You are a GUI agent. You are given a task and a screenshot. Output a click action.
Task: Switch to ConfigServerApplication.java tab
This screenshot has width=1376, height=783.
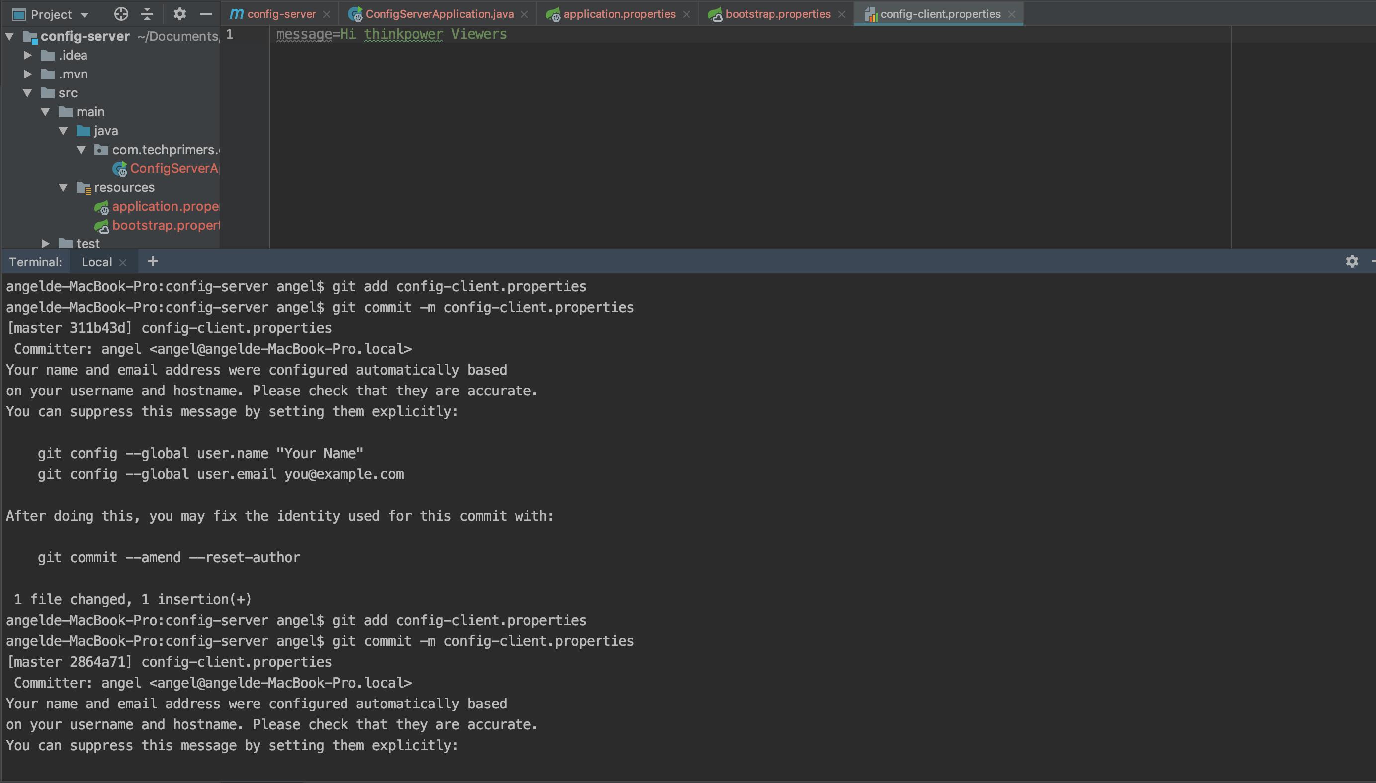point(439,14)
